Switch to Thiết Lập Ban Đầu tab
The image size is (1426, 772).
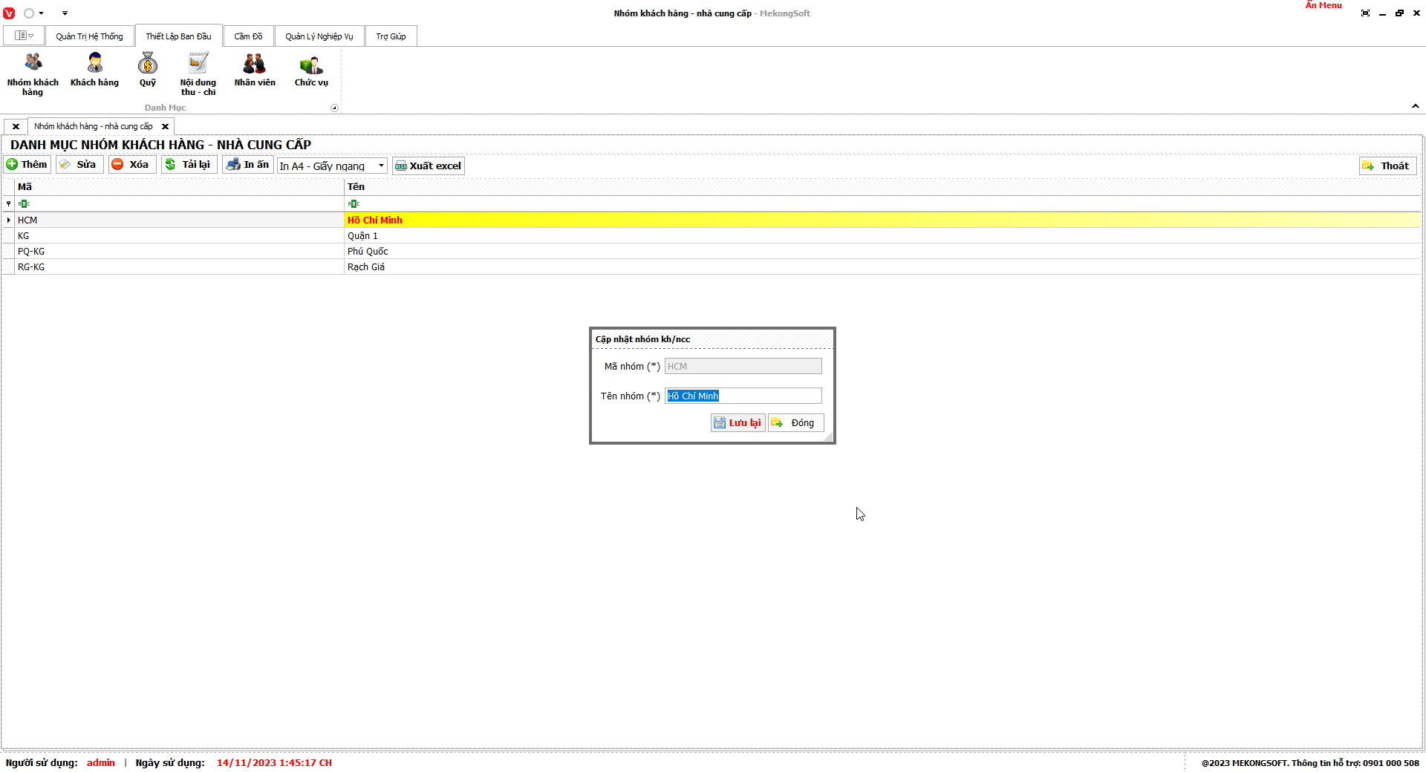[178, 36]
